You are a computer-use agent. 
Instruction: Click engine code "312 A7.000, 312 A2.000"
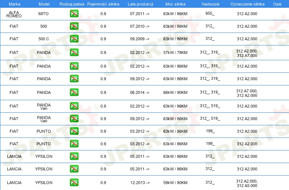[247, 93]
